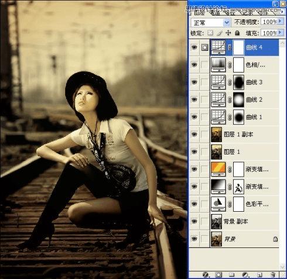Create a new layer group
The image size is (287, 279).
tap(231, 275)
